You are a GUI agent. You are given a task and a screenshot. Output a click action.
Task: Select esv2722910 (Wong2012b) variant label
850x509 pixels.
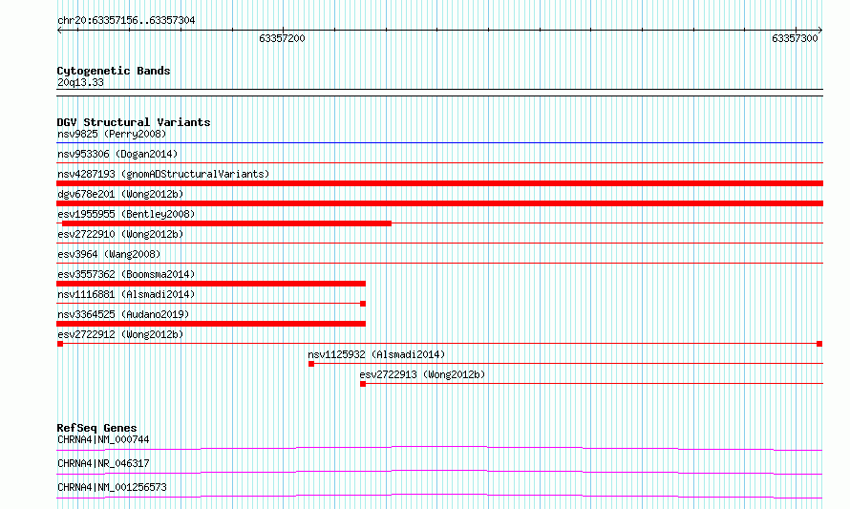120,234
